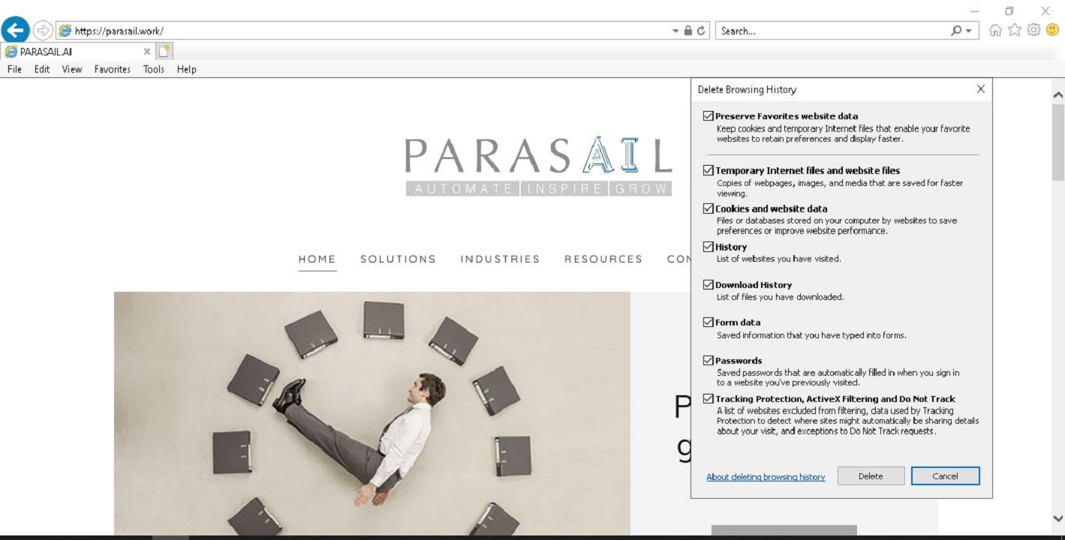Viewport: 1065px width, 540px height.
Task: Click the "Delete Browsing History" dialog title
Action: click(x=747, y=89)
